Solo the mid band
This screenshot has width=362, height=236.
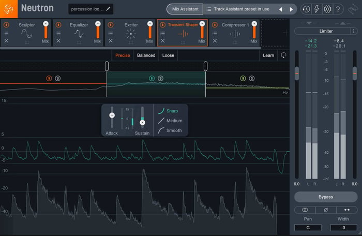pyautogui.click(x=160, y=78)
